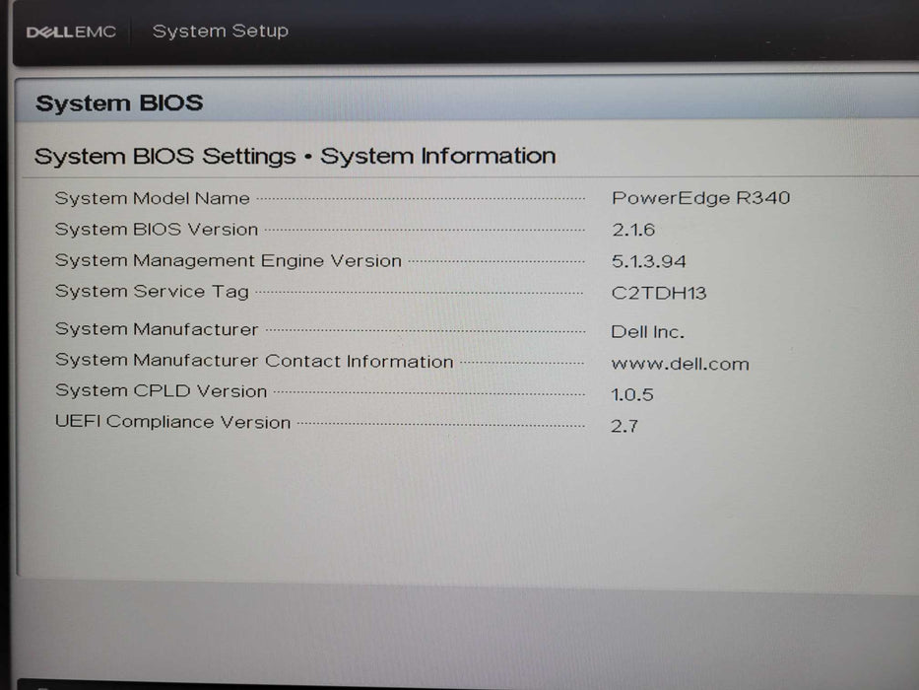Select the System Manufacturer Contact Information label

253,361
